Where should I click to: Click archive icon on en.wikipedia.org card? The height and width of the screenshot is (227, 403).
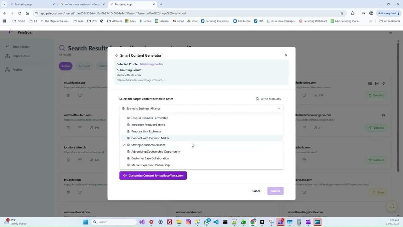coord(80,95)
